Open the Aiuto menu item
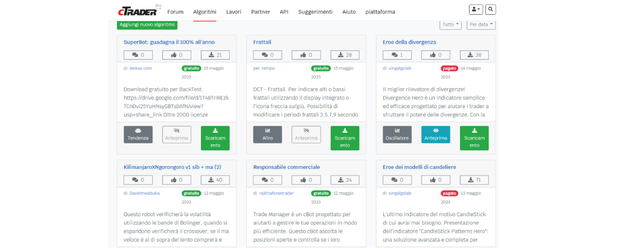621x248 pixels. [349, 12]
